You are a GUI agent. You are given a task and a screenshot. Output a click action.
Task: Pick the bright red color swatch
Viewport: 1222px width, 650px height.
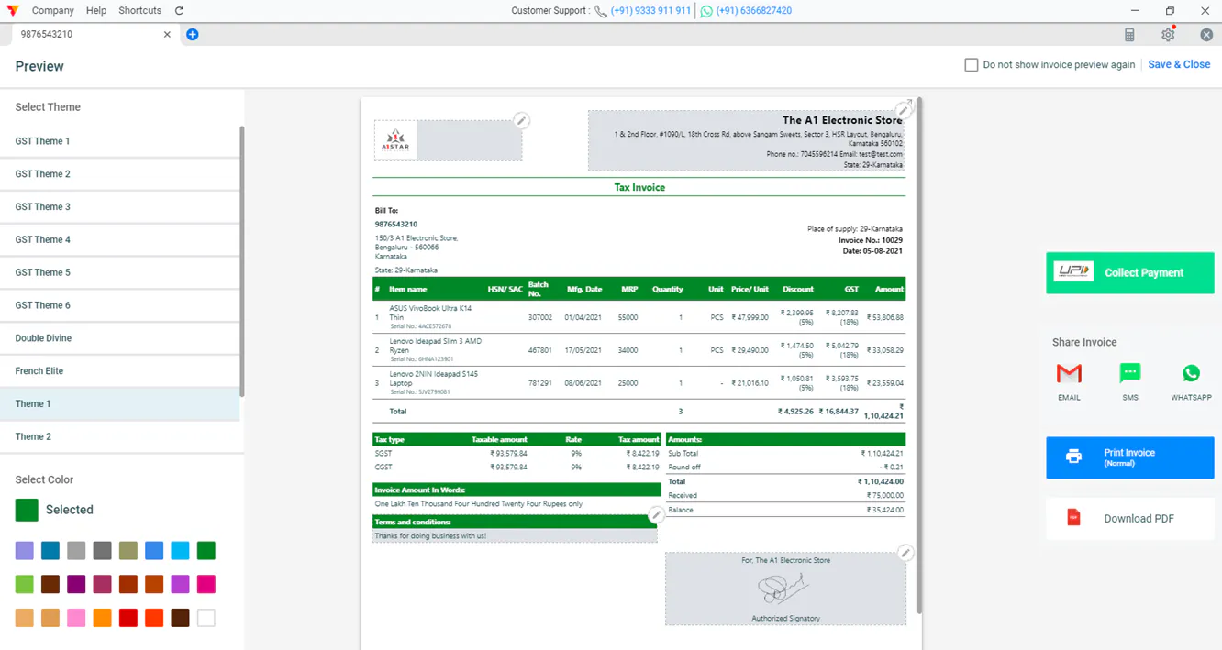(128, 618)
